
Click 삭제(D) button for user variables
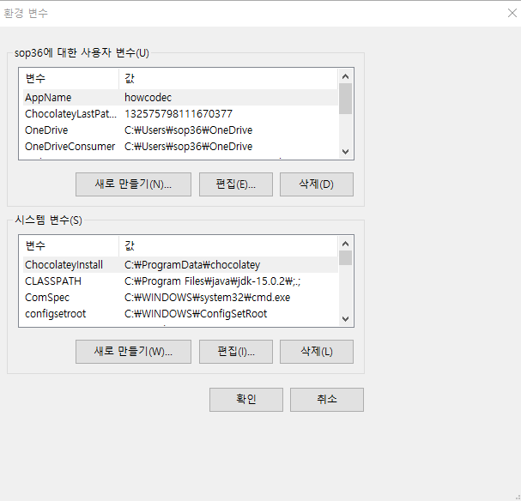click(x=317, y=184)
